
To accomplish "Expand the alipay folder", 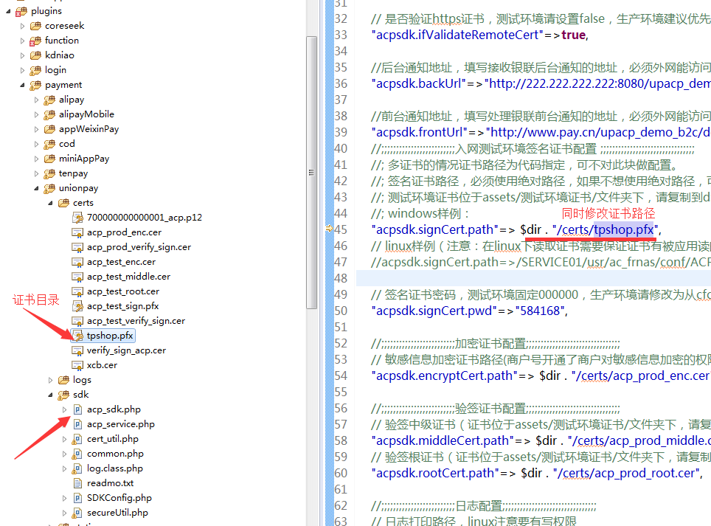I will point(36,100).
